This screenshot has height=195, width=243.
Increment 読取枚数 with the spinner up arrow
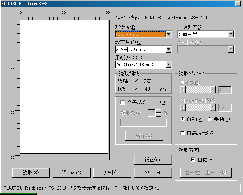coord(158,111)
